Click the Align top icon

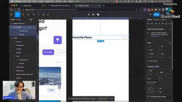(x=159, y=24)
